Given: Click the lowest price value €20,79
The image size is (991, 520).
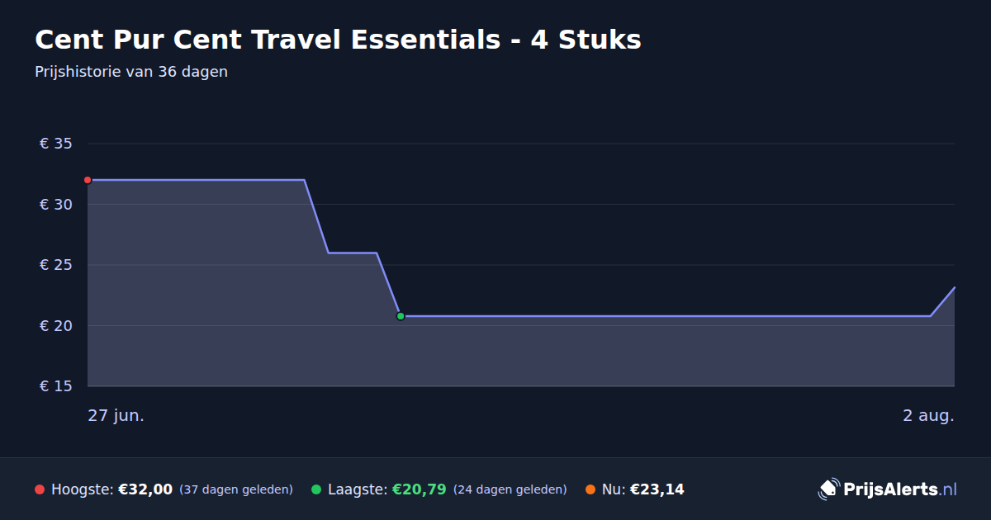Looking at the screenshot, I should (420, 489).
